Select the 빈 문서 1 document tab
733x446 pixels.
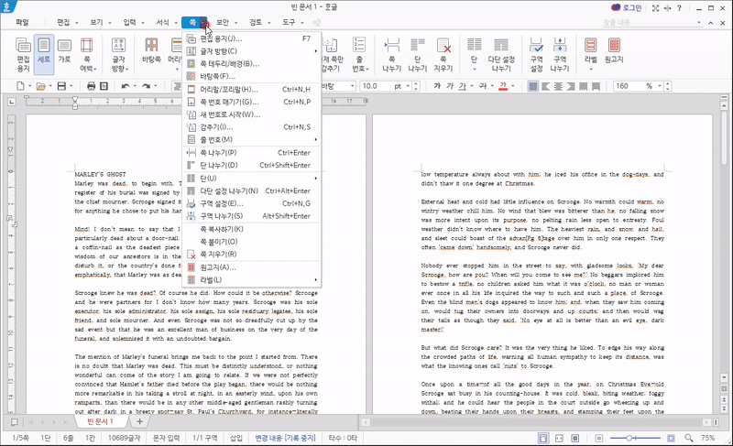pyautogui.click(x=101, y=421)
